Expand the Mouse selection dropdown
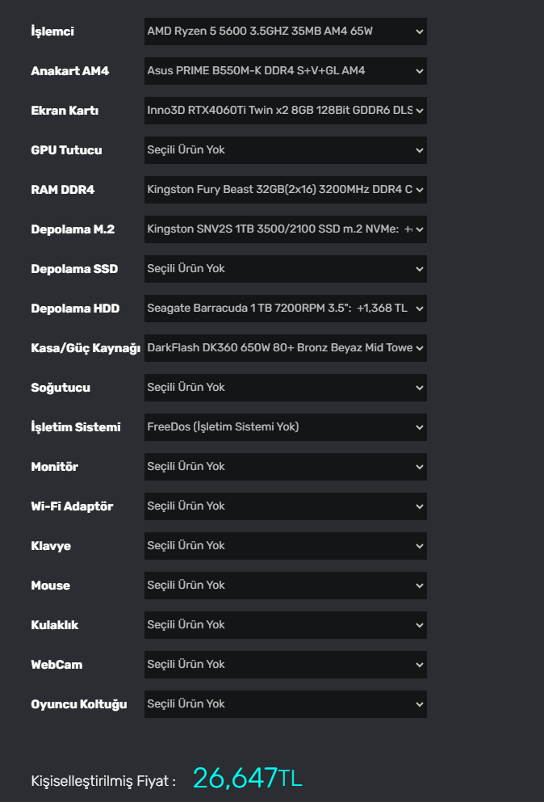This screenshot has width=544, height=802. 285,586
